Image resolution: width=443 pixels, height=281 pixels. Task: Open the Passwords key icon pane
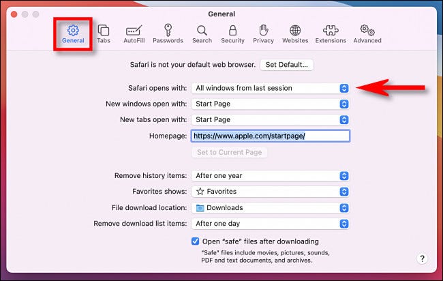pyautogui.click(x=168, y=34)
